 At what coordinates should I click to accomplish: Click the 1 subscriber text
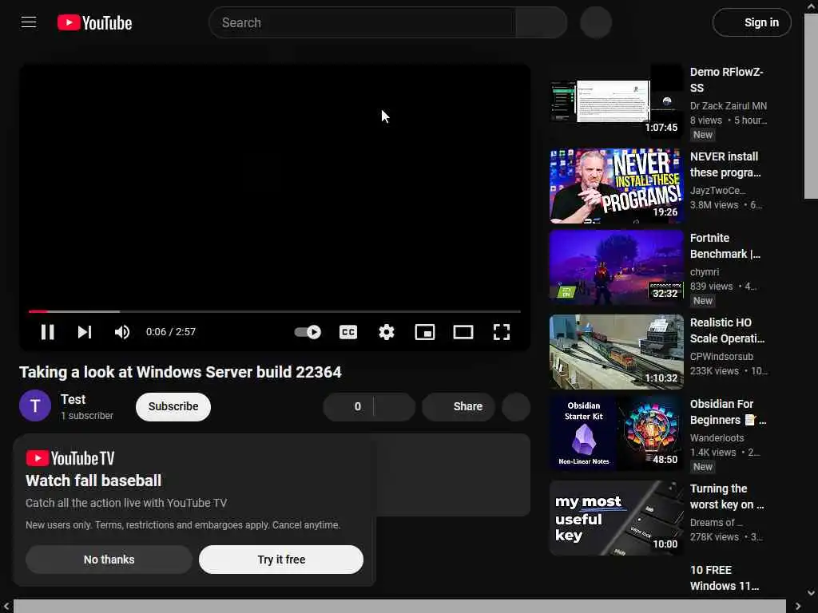coord(86,415)
